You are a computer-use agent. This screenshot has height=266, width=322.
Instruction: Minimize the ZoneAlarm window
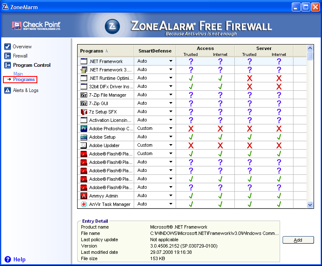click(x=296, y=7)
